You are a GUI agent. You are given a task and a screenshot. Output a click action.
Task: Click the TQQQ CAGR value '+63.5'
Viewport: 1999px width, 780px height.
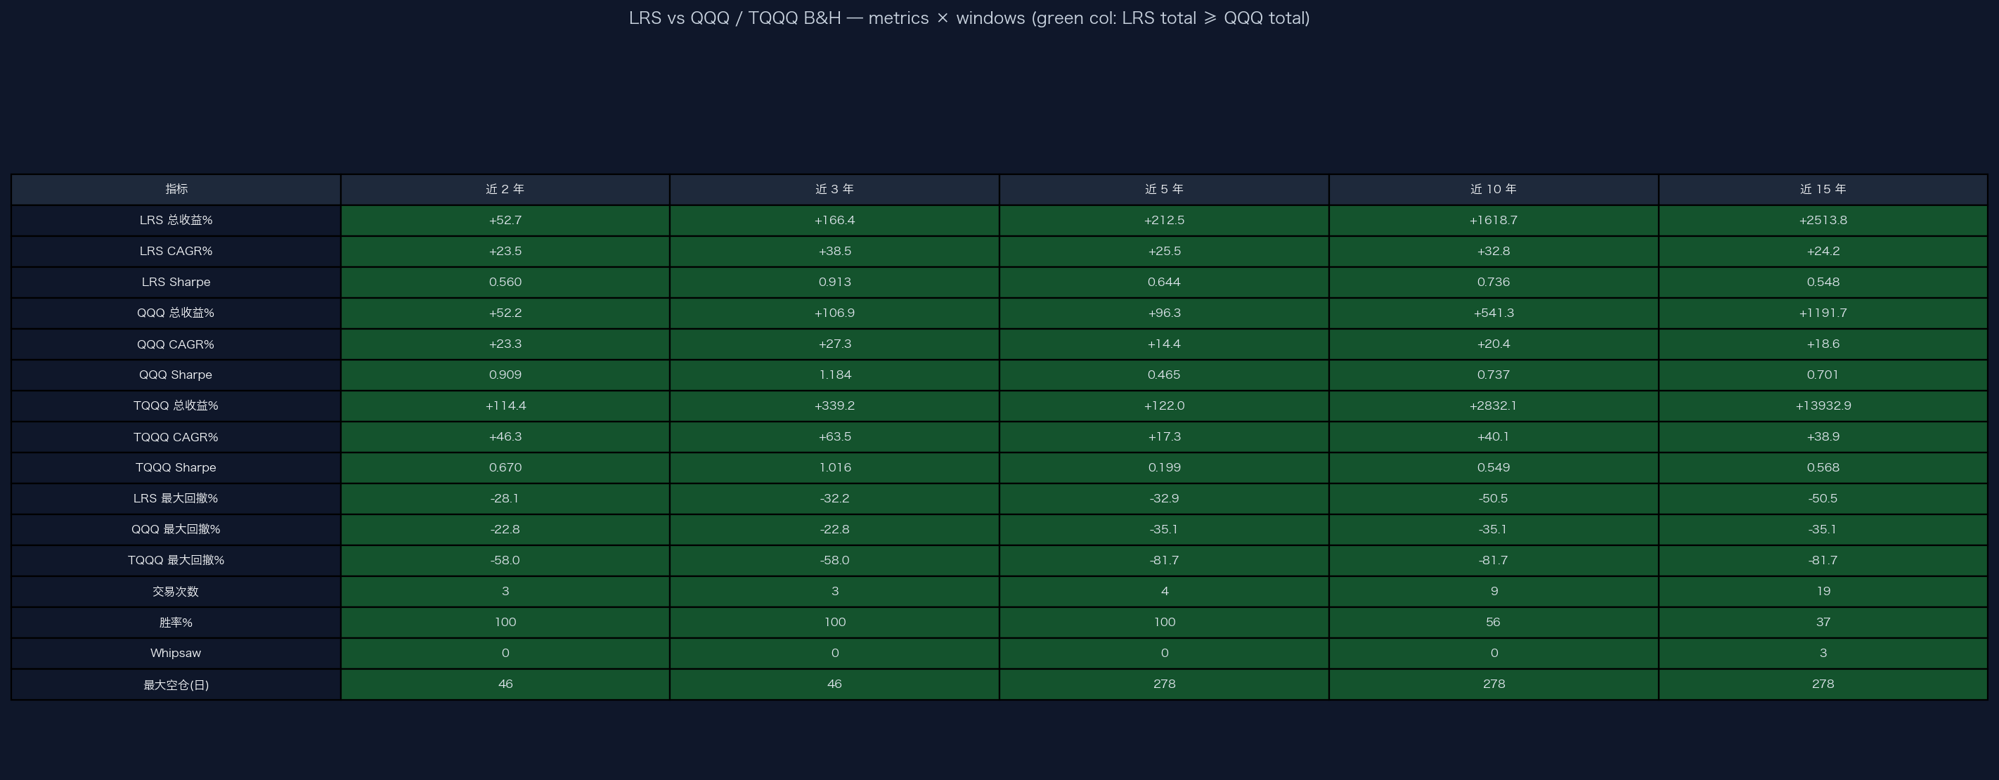click(834, 437)
